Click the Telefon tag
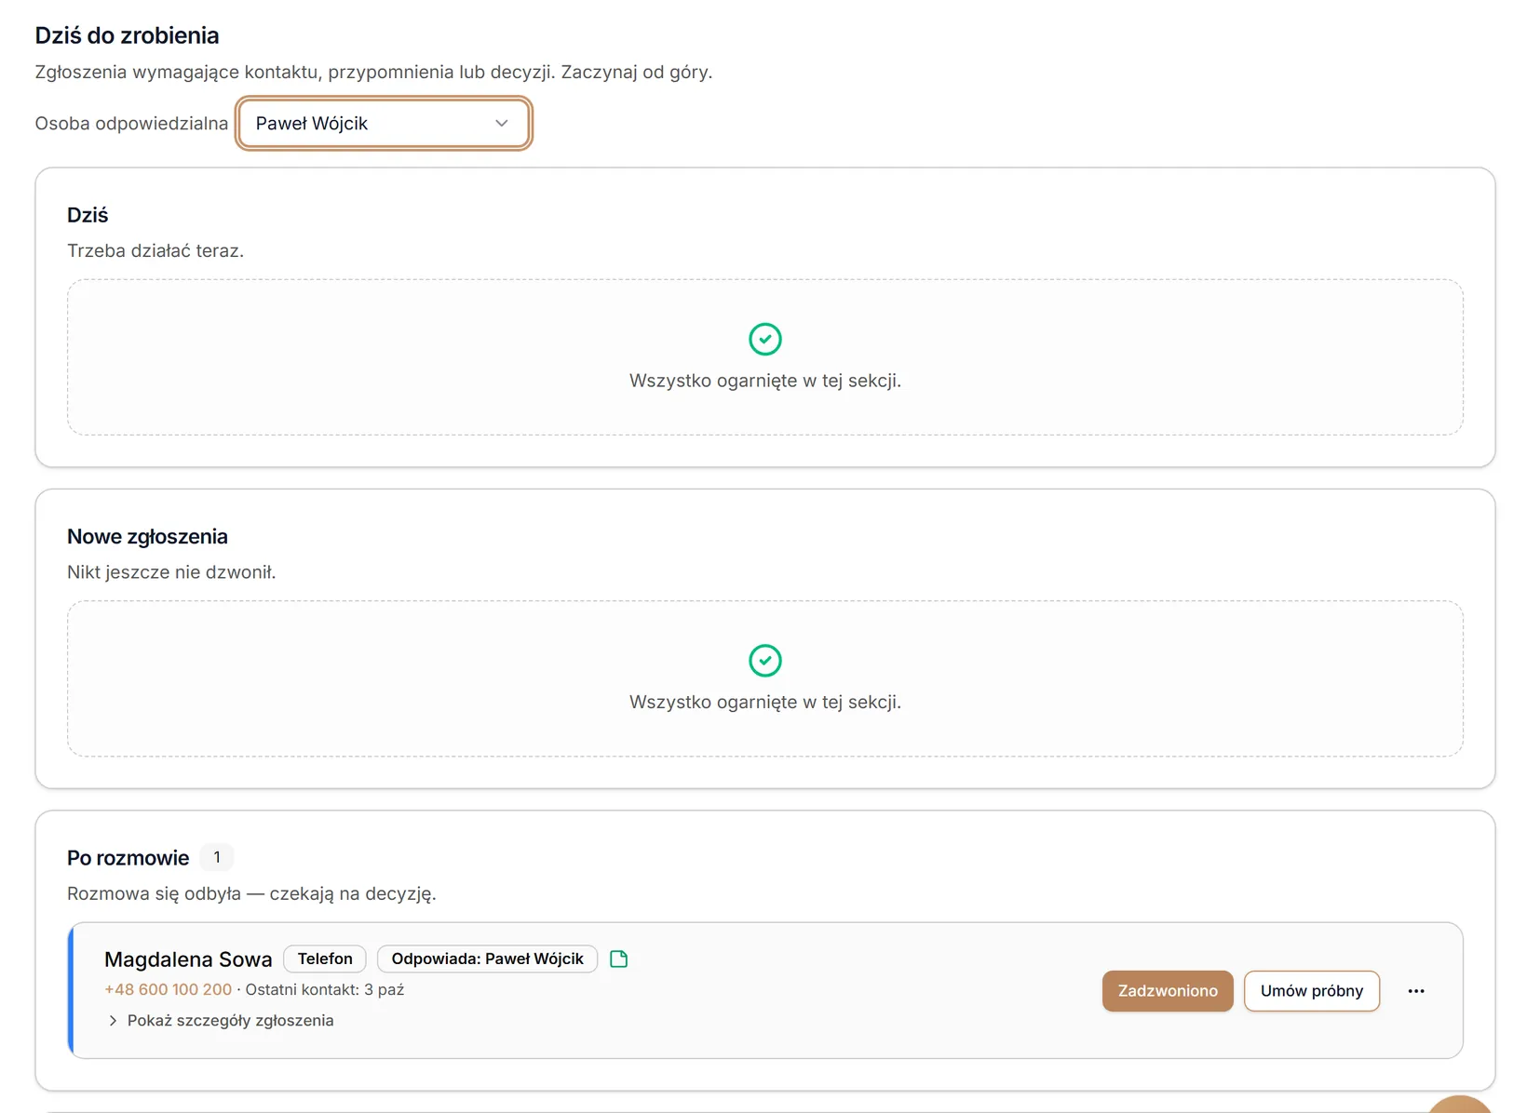The width and height of the screenshot is (1527, 1113). tap(325, 959)
